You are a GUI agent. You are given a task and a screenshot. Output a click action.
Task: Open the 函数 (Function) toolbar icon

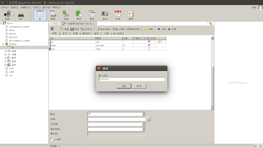66,15
